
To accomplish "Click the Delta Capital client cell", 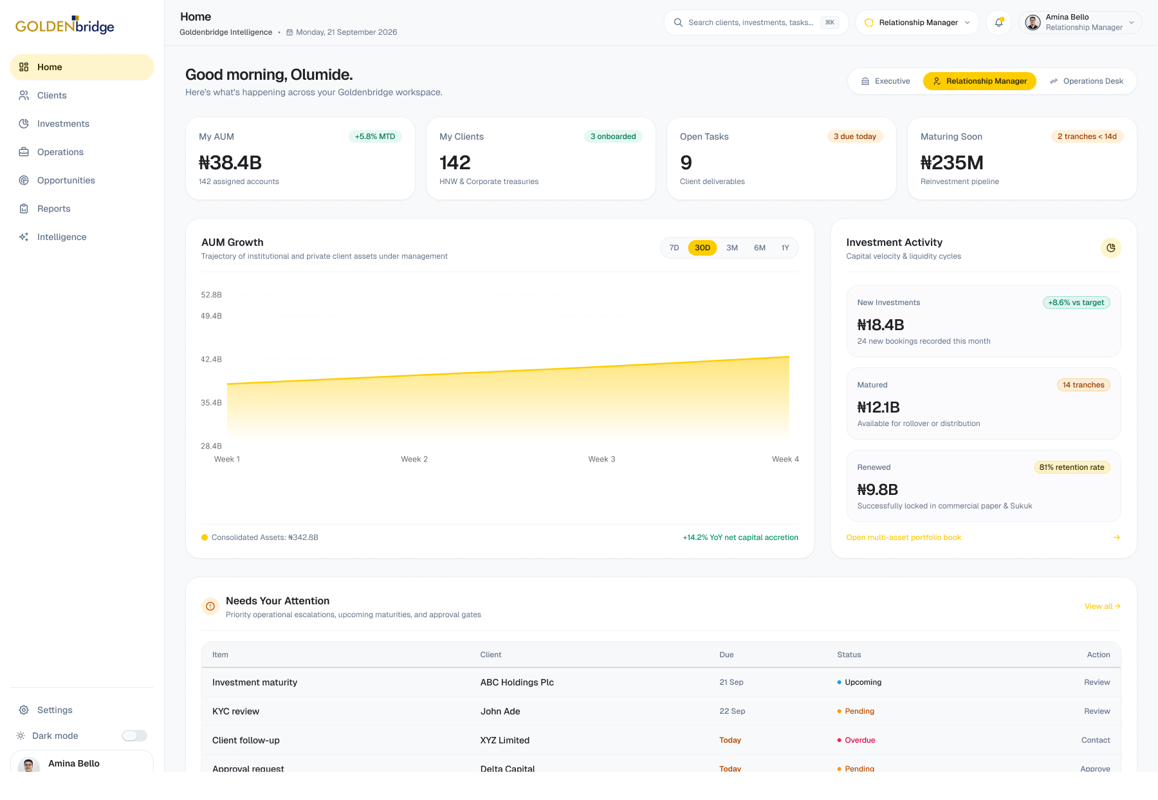I will 508,768.
